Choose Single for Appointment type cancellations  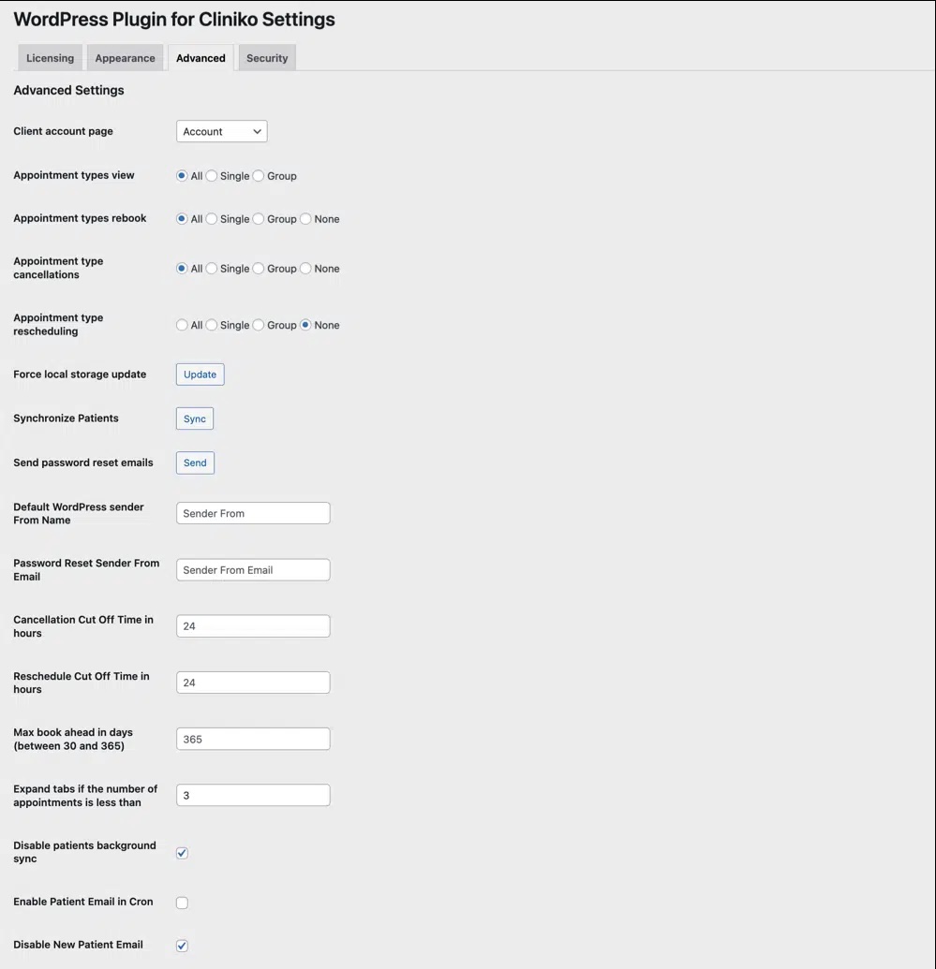pyautogui.click(x=212, y=268)
